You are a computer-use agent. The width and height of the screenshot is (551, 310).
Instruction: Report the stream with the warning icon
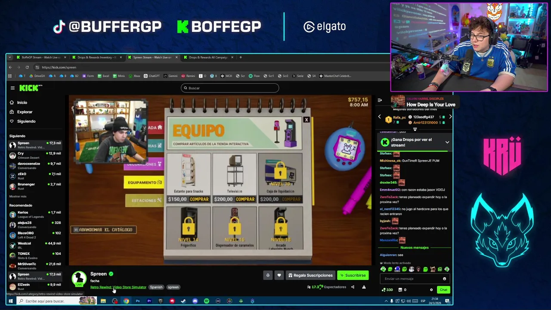coord(364,287)
